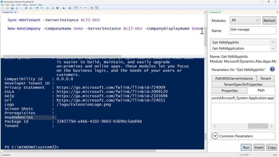Show script pane on right icon
This screenshot has width=279, height=157.
[x=81, y=8]
